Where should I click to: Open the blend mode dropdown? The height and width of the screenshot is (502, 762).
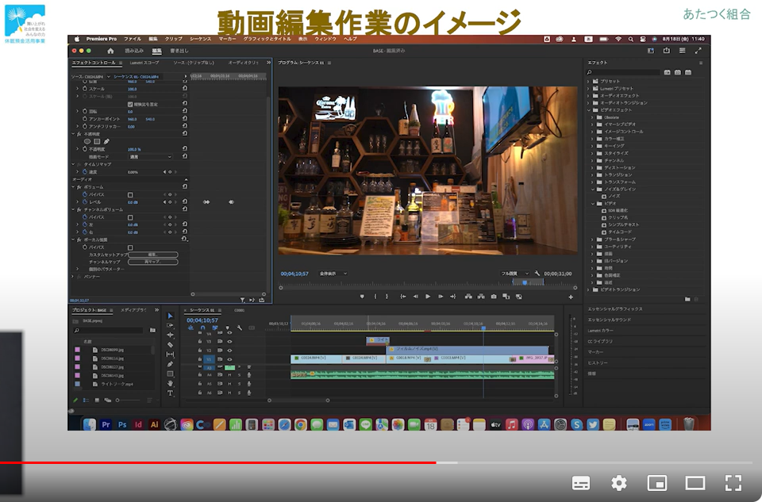[x=150, y=157]
